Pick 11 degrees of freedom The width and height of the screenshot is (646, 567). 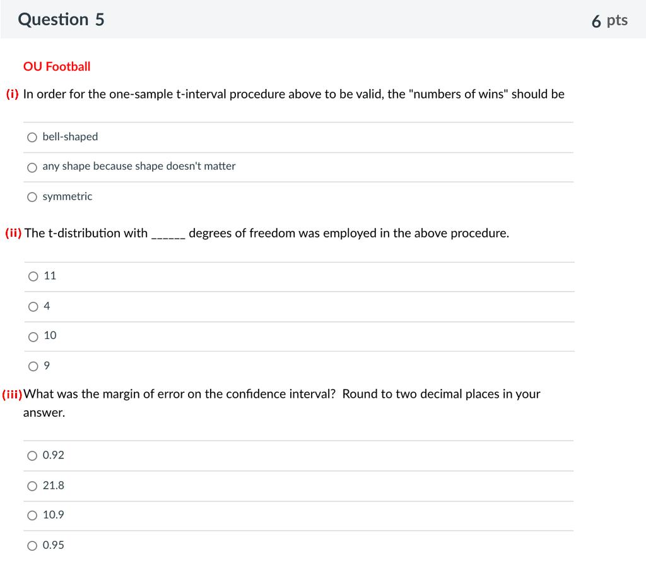[x=33, y=276]
